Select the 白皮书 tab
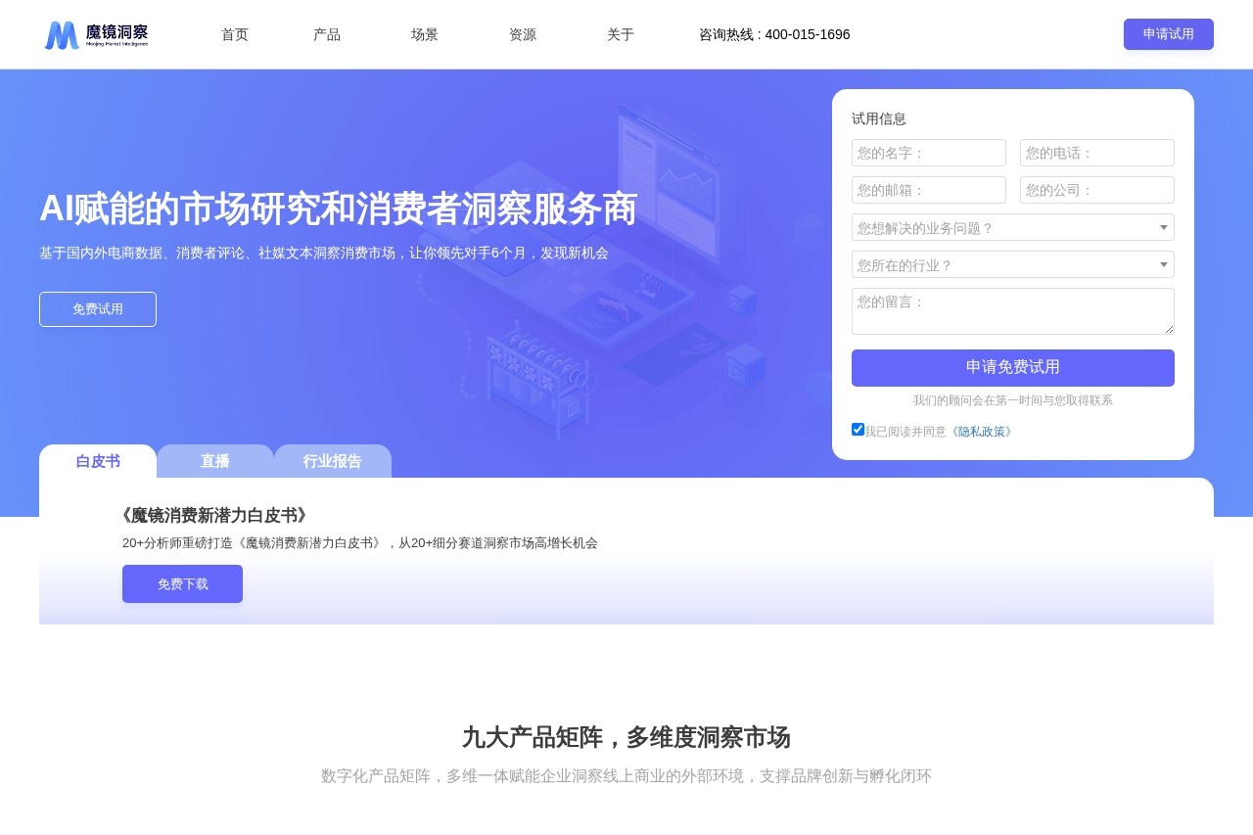Image resolution: width=1253 pixels, height=835 pixels. [97, 460]
